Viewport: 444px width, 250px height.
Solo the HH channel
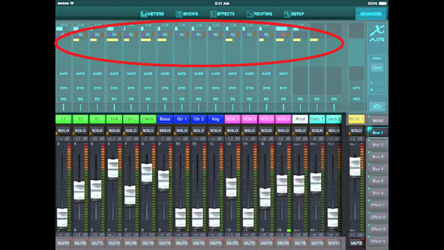(114, 131)
